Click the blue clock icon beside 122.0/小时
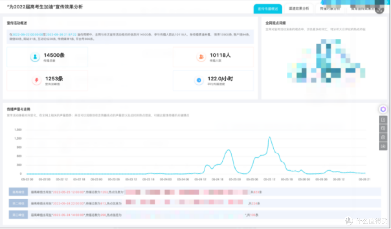This screenshot has height=229, width=391. coord(199,80)
